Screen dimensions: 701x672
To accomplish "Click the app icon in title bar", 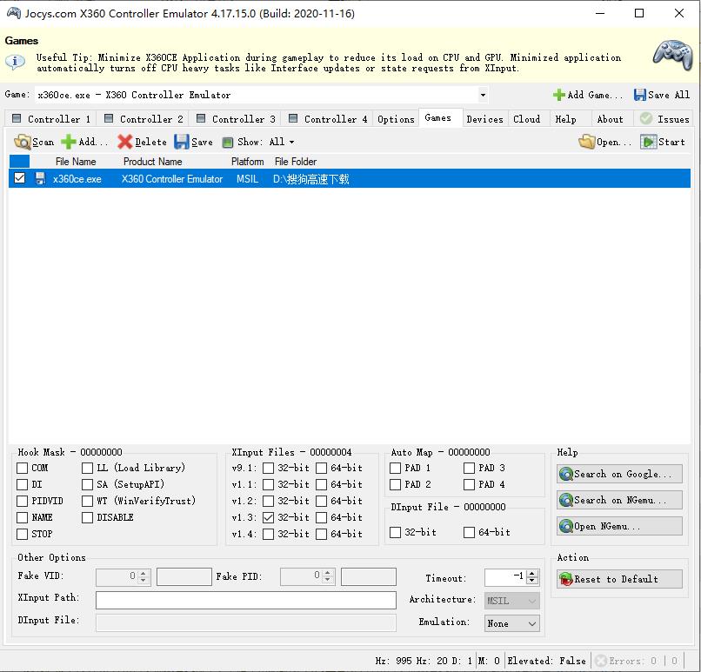I will coord(13,13).
